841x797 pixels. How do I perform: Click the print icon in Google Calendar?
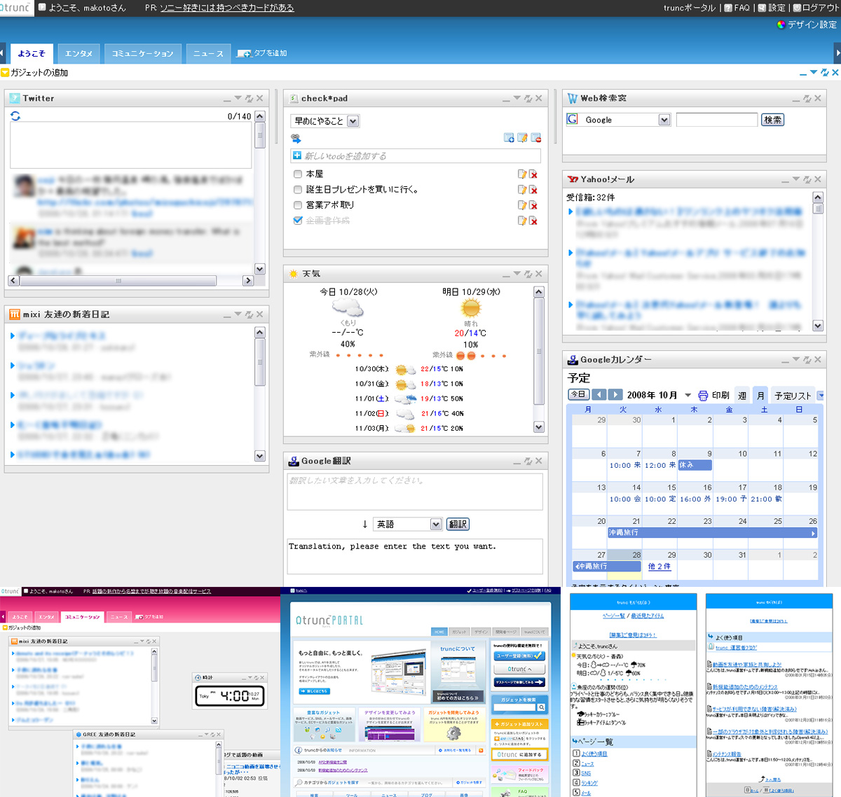pos(703,395)
